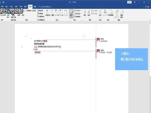Expand the Accept dropdown arrow
The height and width of the screenshot is (113, 151).
click(85, 17)
